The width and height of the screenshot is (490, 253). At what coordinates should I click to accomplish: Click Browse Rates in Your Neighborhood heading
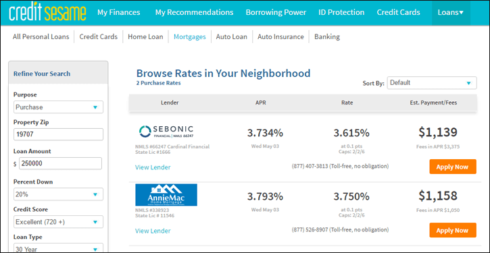[x=224, y=74]
